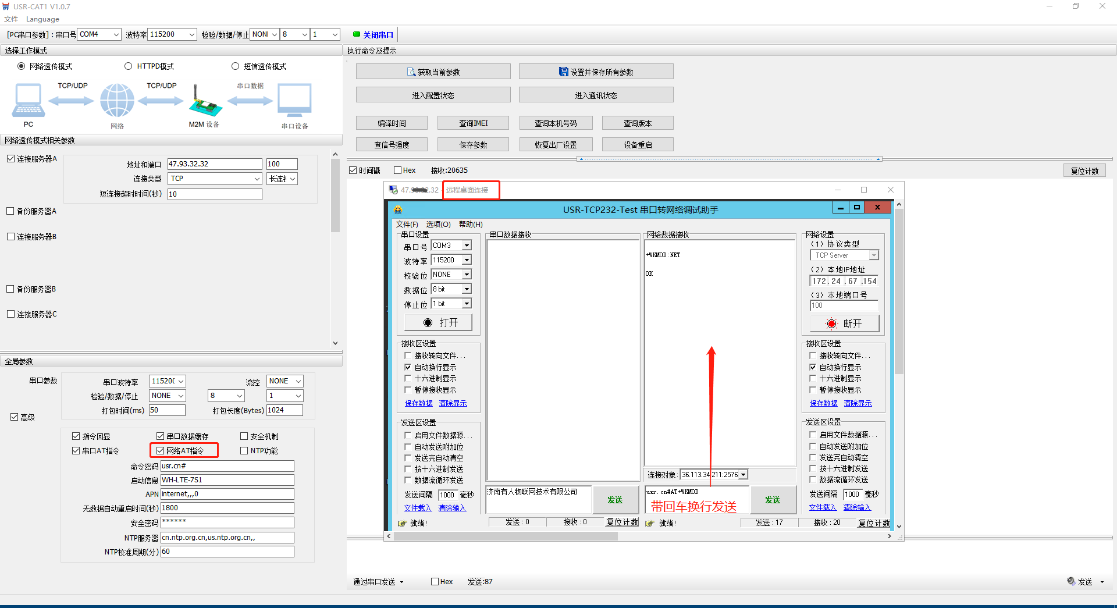This screenshot has height=608, width=1117.
Task: Click the 命令密码 field usr.cn#
Action: [x=227, y=466]
